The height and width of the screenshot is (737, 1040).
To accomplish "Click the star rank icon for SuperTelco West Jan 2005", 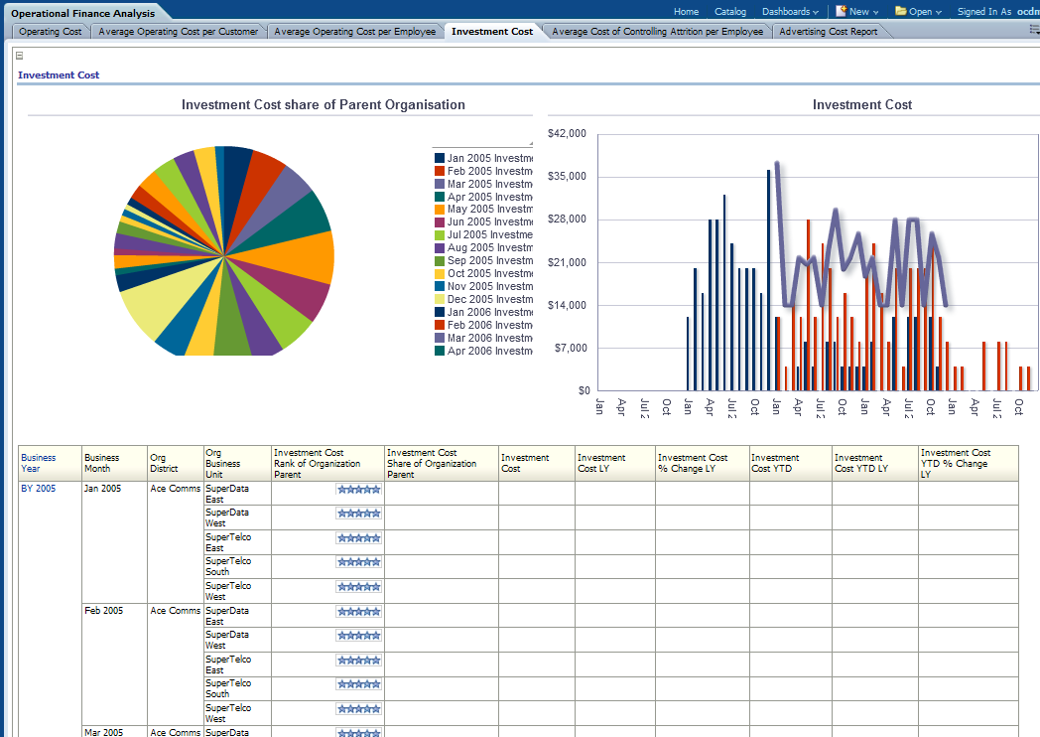I will click(358, 587).
